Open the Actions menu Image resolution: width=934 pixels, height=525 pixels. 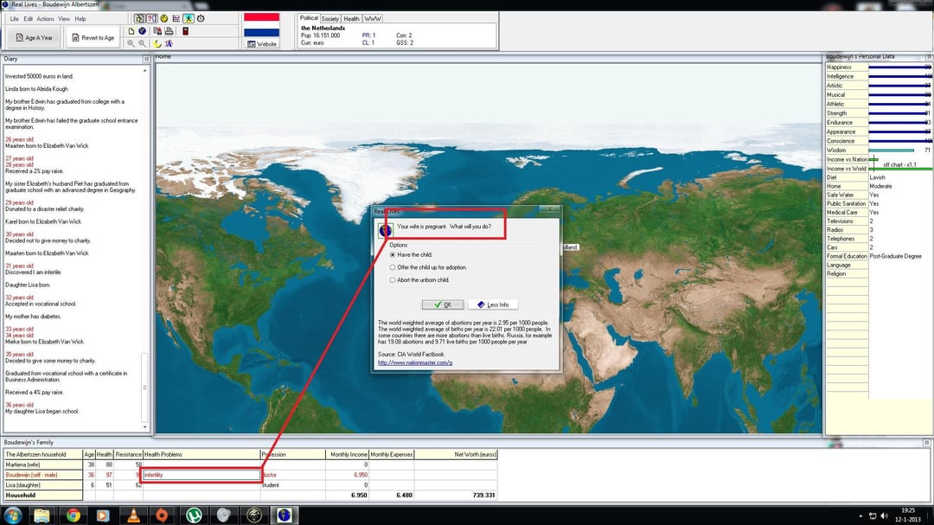tap(45, 19)
